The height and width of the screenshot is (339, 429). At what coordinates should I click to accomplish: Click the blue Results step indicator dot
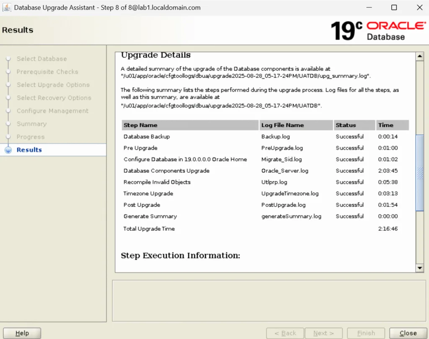coord(8,149)
